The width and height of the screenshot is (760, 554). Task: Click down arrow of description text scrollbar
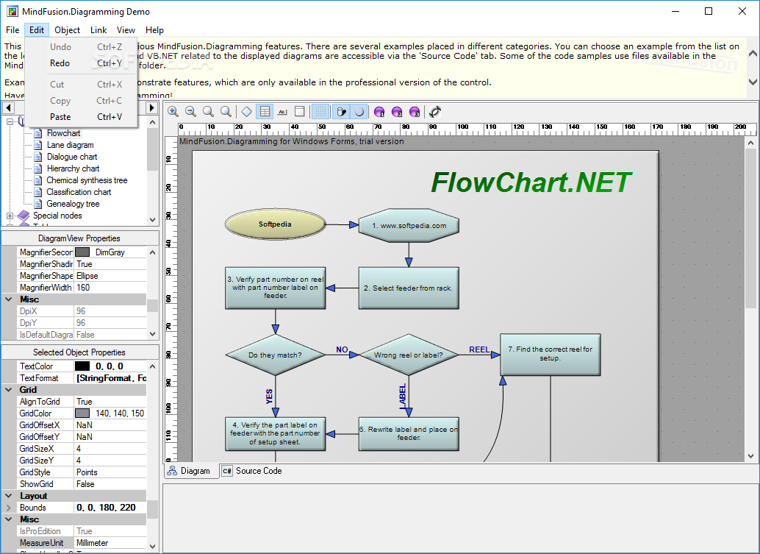tap(753, 82)
